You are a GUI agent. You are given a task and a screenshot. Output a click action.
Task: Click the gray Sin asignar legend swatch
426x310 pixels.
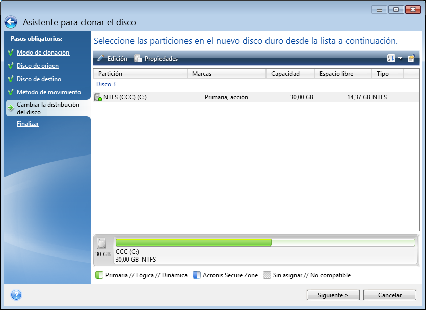(267, 275)
